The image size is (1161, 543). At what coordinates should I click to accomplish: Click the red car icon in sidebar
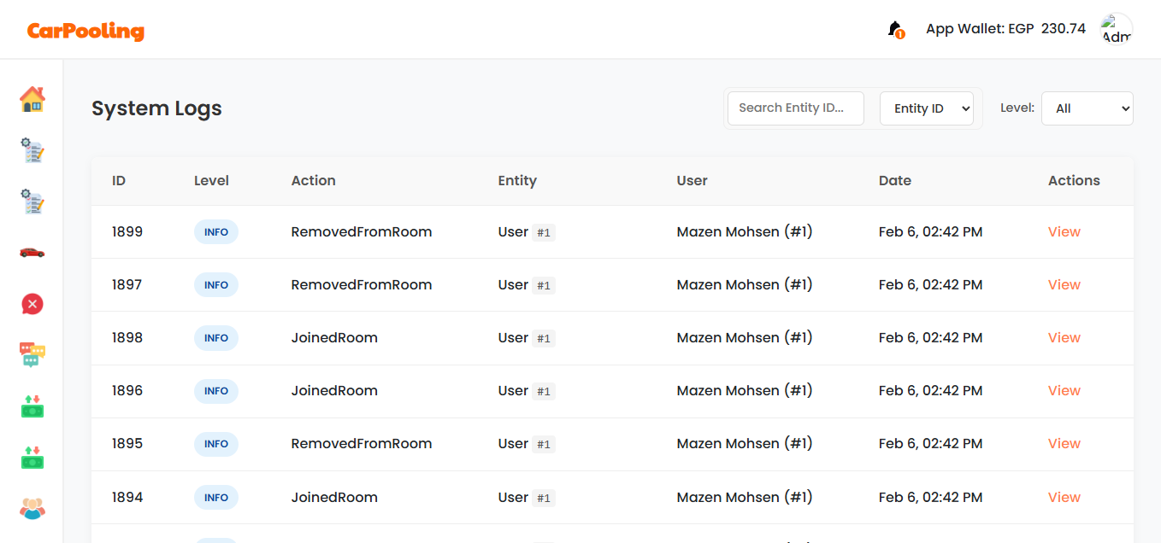pyautogui.click(x=32, y=253)
